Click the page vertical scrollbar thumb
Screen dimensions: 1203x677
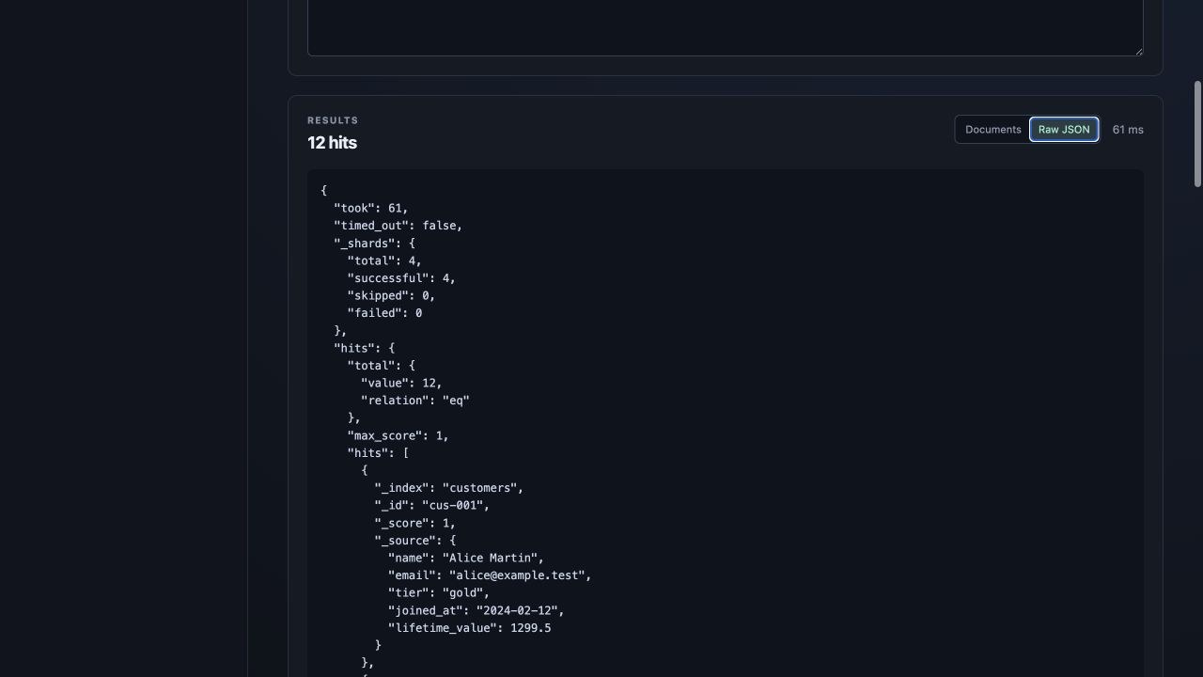click(x=1197, y=134)
